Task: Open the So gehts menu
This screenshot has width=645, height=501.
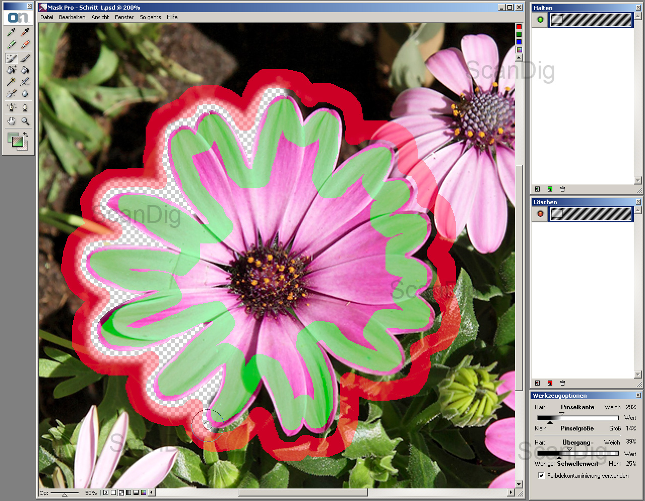Action: (150, 17)
